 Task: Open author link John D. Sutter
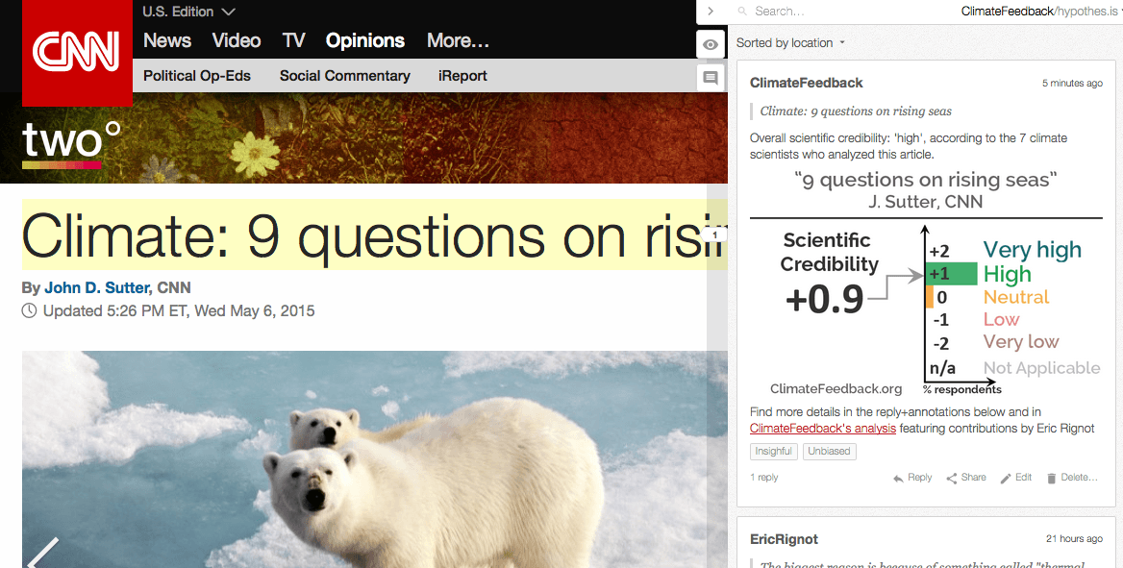[97, 288]
